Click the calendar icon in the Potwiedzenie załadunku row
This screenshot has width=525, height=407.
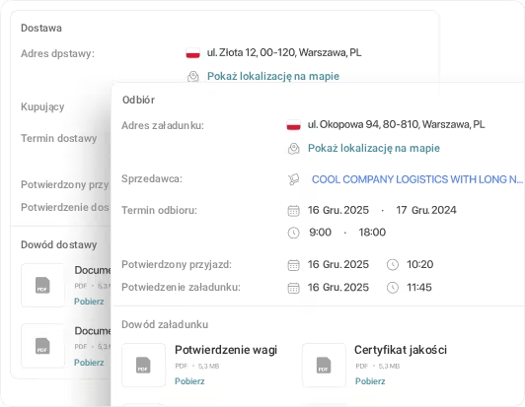point(294,288)
